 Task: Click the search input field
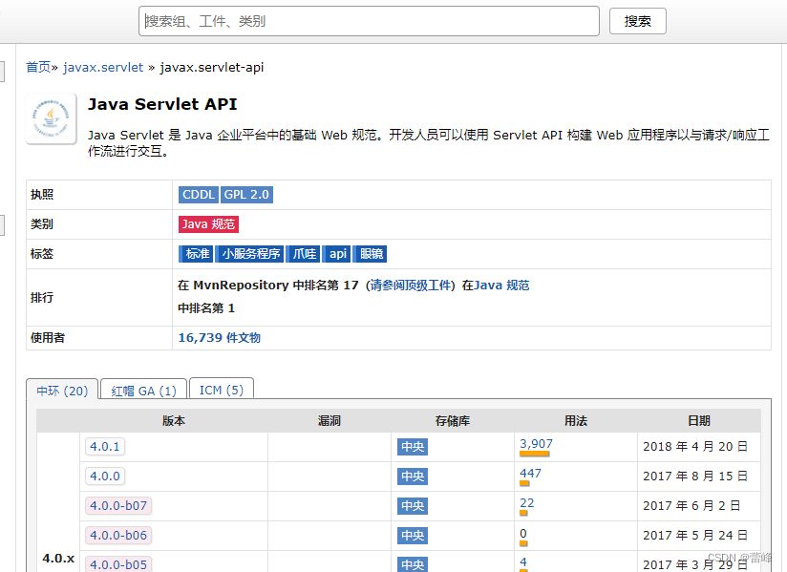369,21
